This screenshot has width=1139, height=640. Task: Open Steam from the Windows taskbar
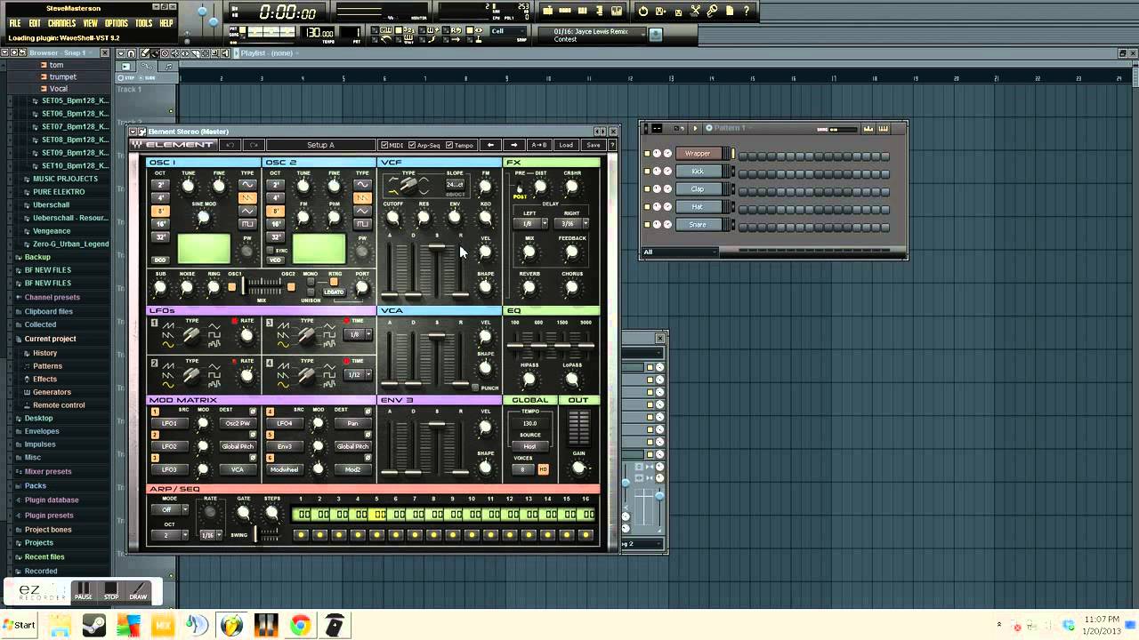(93, 626)
